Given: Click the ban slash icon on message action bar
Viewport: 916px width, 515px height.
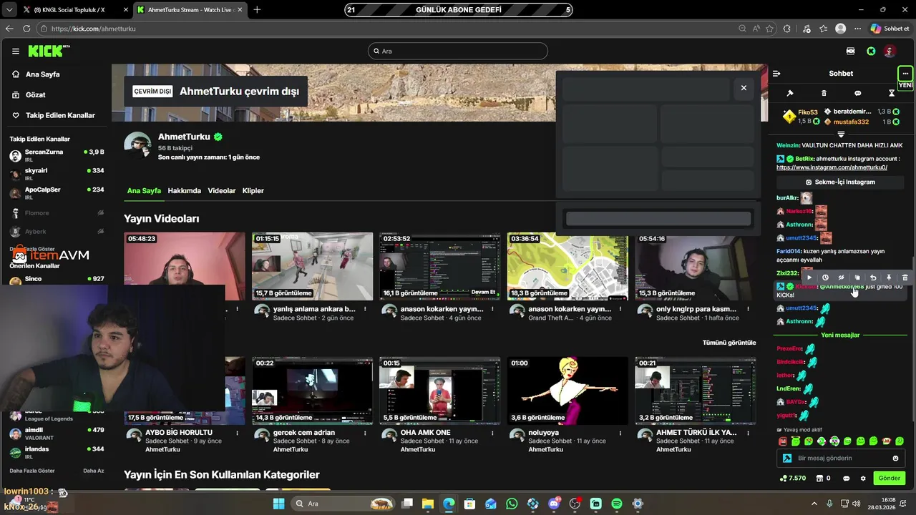Looking at the screenshot, I should point(841,278).
